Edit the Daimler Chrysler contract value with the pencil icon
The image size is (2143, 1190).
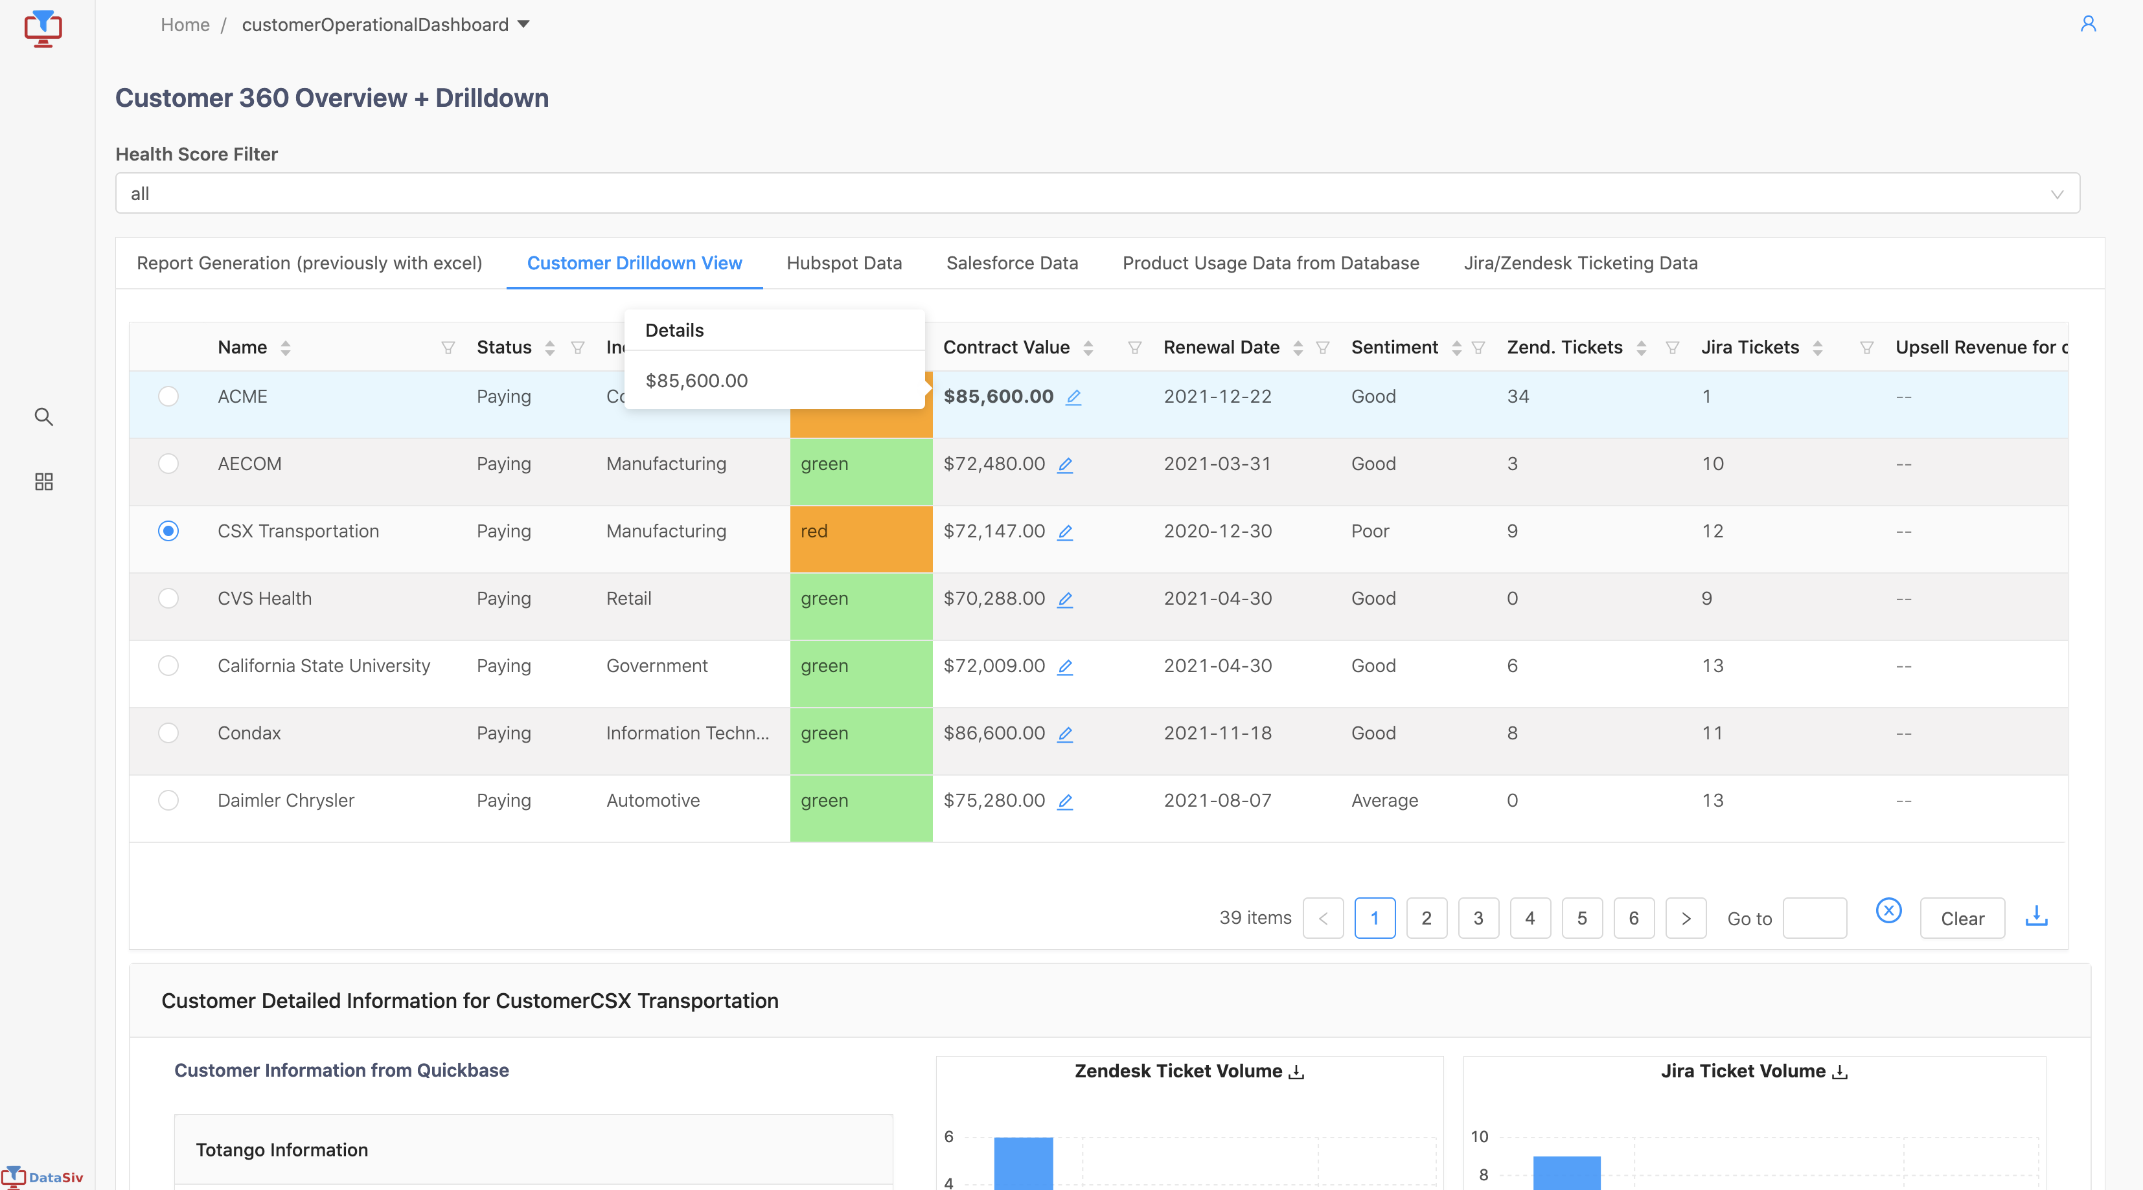click(x=1065, y=802)
